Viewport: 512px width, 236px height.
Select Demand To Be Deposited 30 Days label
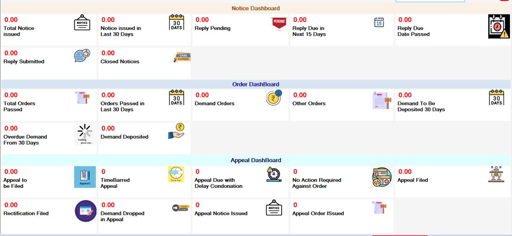pos(421,106)
